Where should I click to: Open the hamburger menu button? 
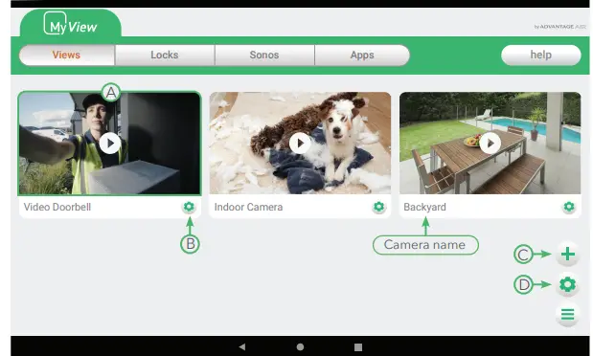568,314
